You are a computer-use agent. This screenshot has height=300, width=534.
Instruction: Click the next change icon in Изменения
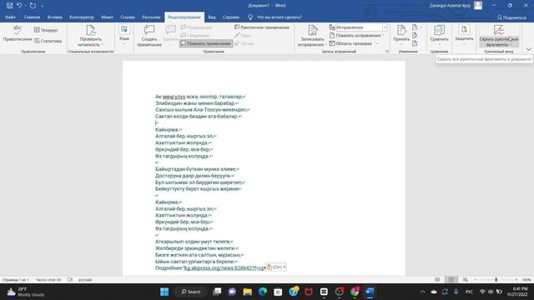pyautogui.click(x=415, y=43)
